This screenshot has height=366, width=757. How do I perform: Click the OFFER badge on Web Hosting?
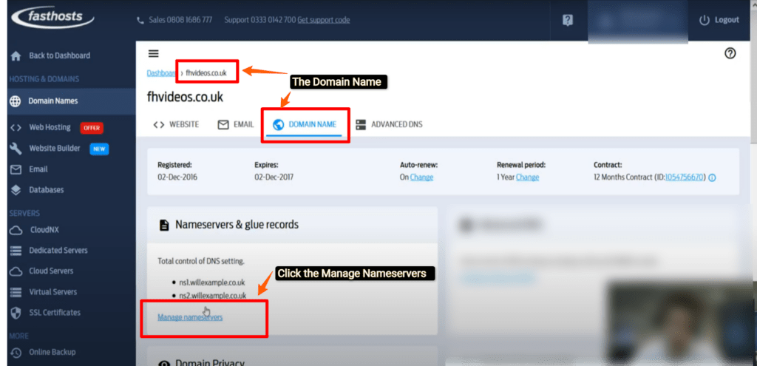click(92, 128)
